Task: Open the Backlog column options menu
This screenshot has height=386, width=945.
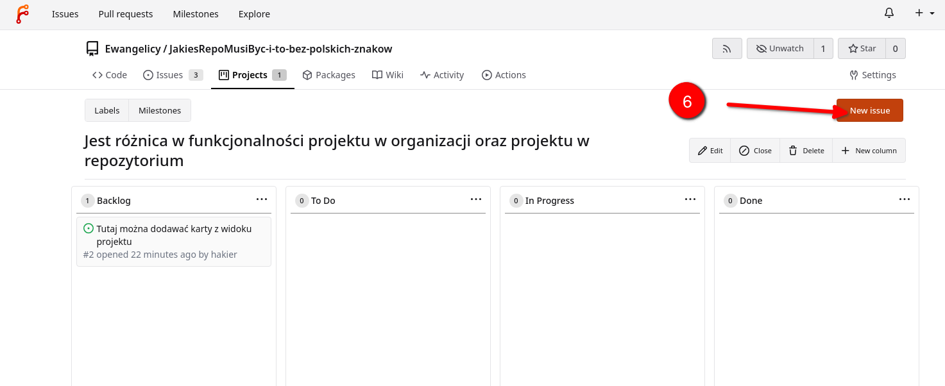Action: (x=262, y=199)
